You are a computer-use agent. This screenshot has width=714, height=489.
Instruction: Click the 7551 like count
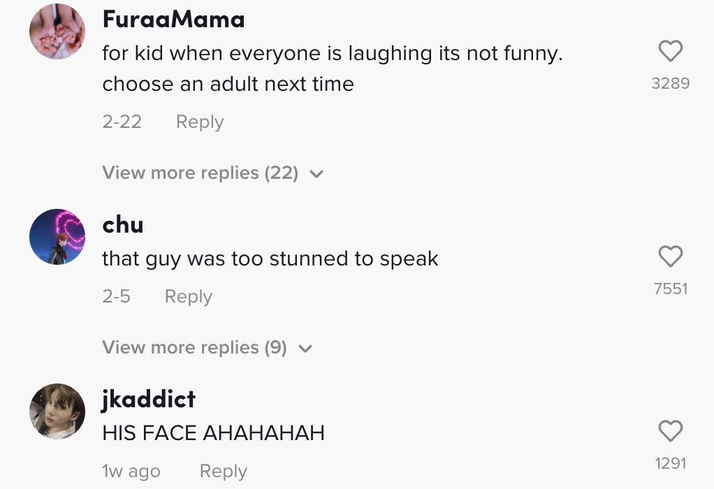click(671, 289)
